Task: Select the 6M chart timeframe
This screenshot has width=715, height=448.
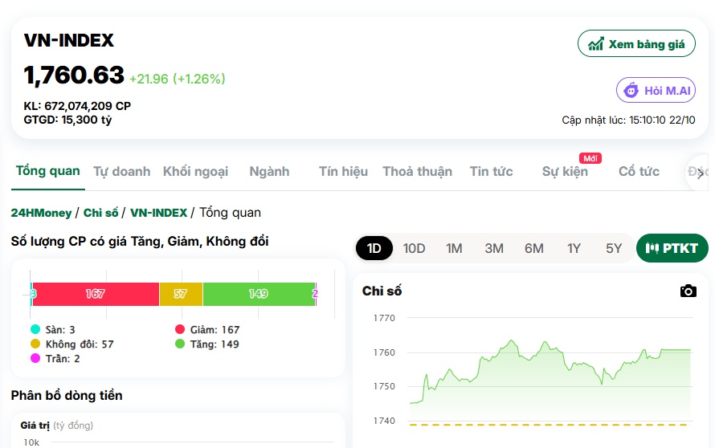Action: pos(534,248)
